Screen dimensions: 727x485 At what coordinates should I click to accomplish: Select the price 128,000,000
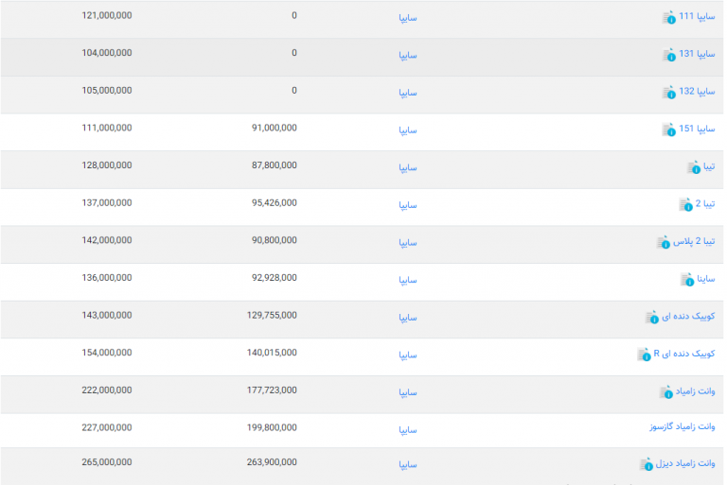pyautogui.click(x=107, y=165)
